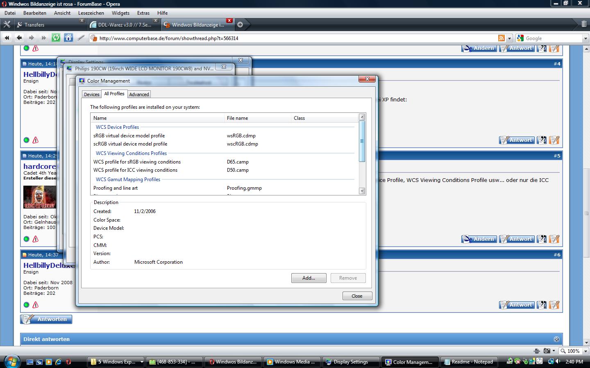
Task: Select the All Profiles tab
Action: (x=114, y=94)
